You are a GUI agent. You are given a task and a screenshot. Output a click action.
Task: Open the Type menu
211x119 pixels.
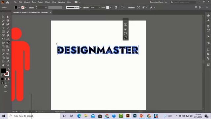pos(34,2)
